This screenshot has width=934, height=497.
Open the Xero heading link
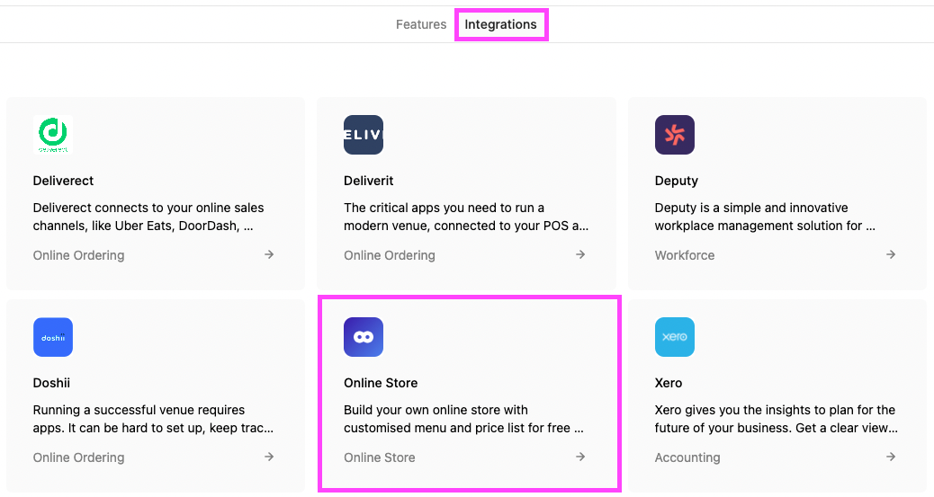(669, 384)
